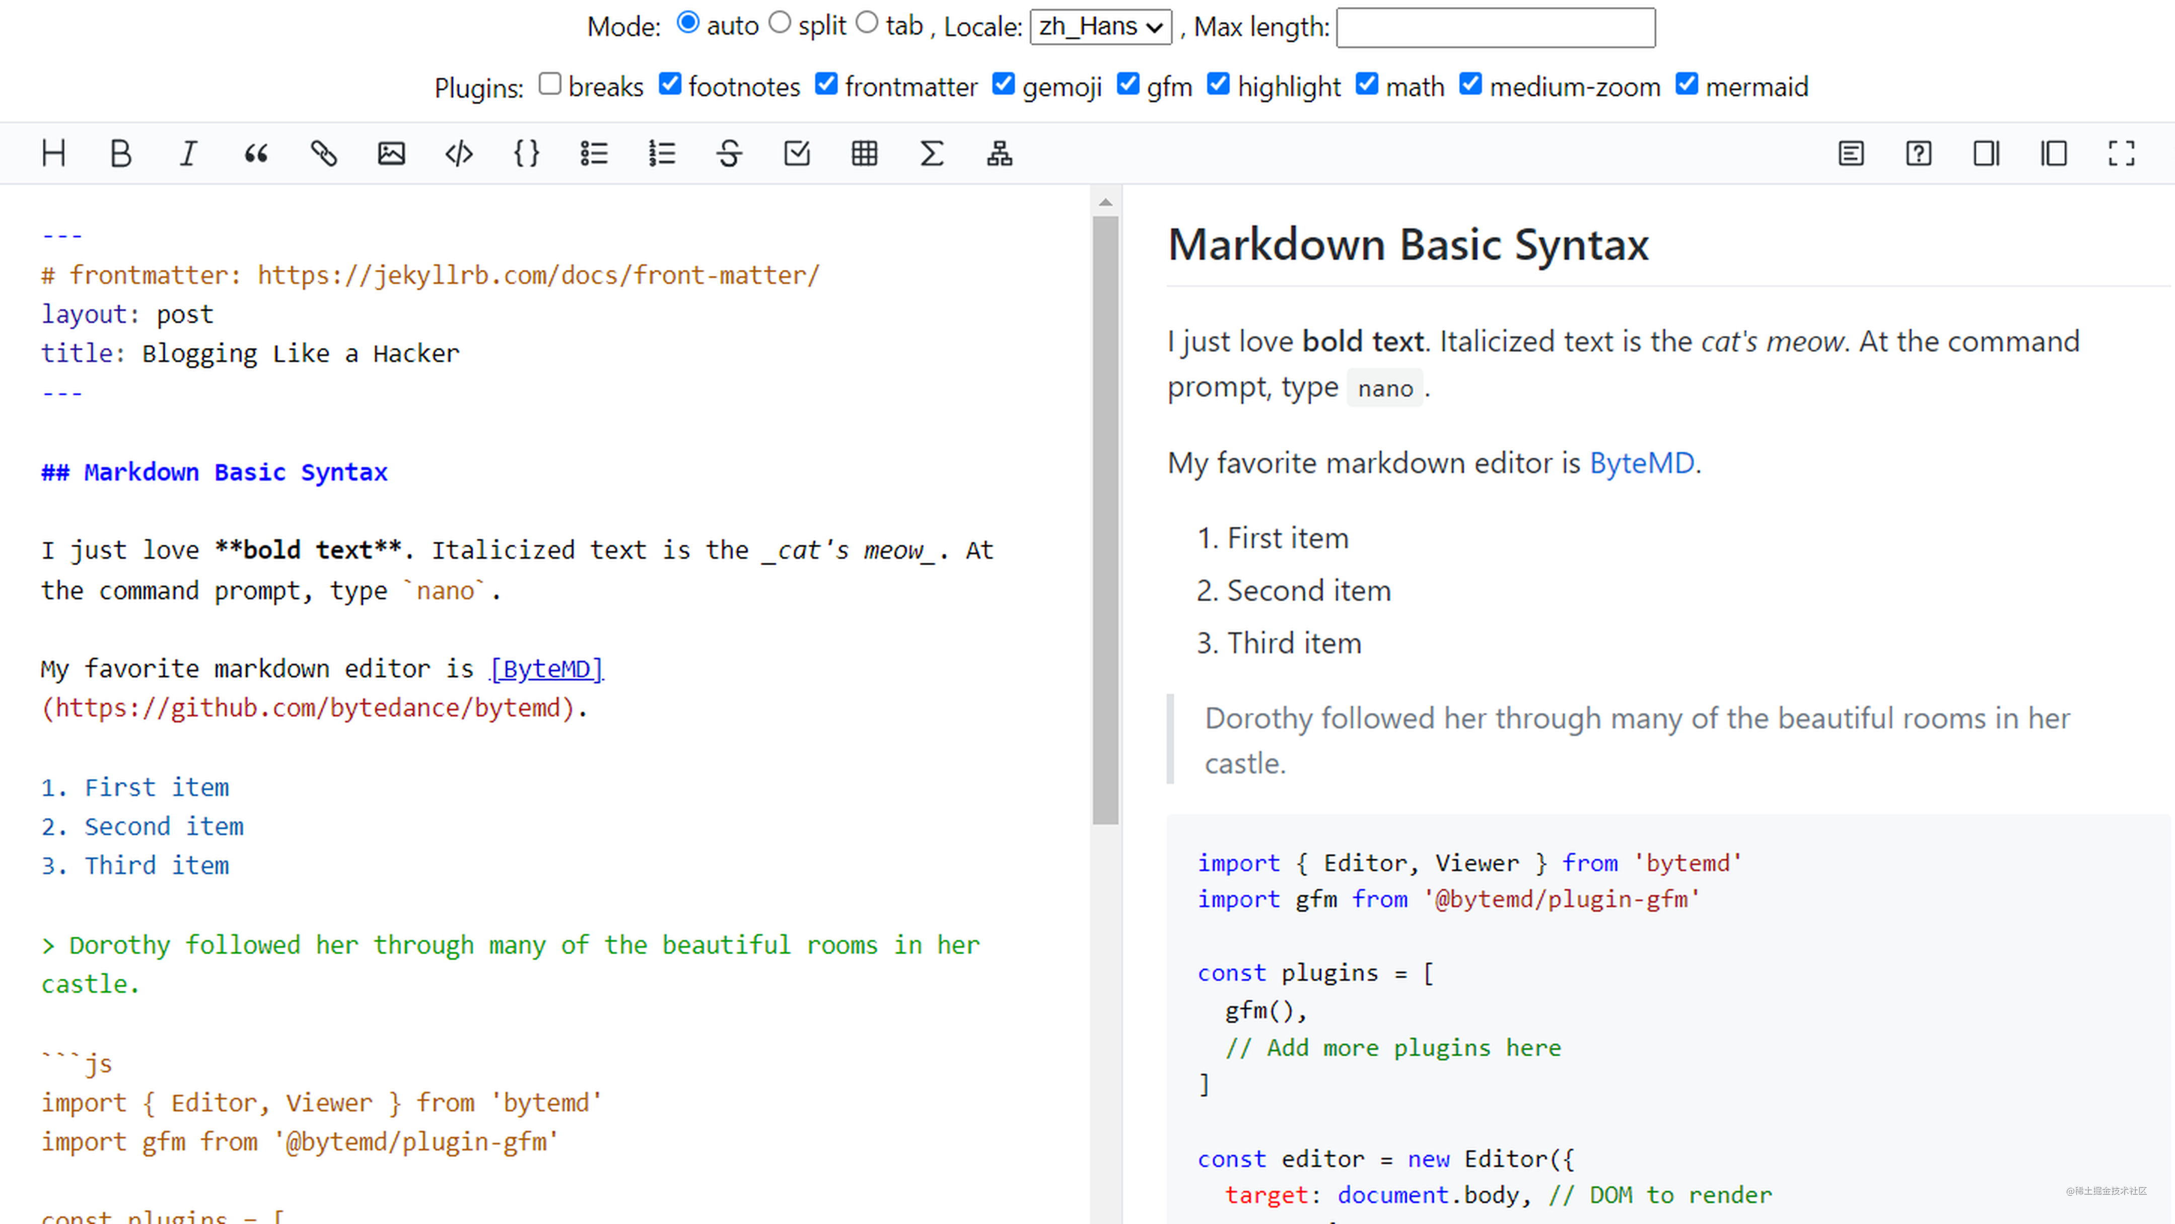Insert a code block with braces icon

pyautogui.click(x=526, y=154)
